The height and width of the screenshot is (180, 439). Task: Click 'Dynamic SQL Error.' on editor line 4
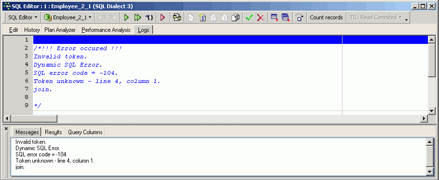(68, 65)
